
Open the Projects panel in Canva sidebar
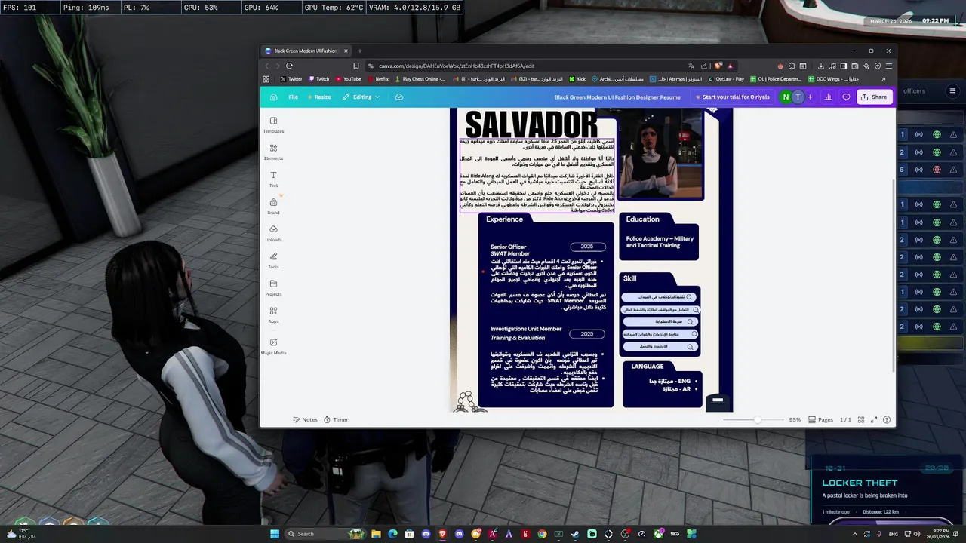point(273,287)
